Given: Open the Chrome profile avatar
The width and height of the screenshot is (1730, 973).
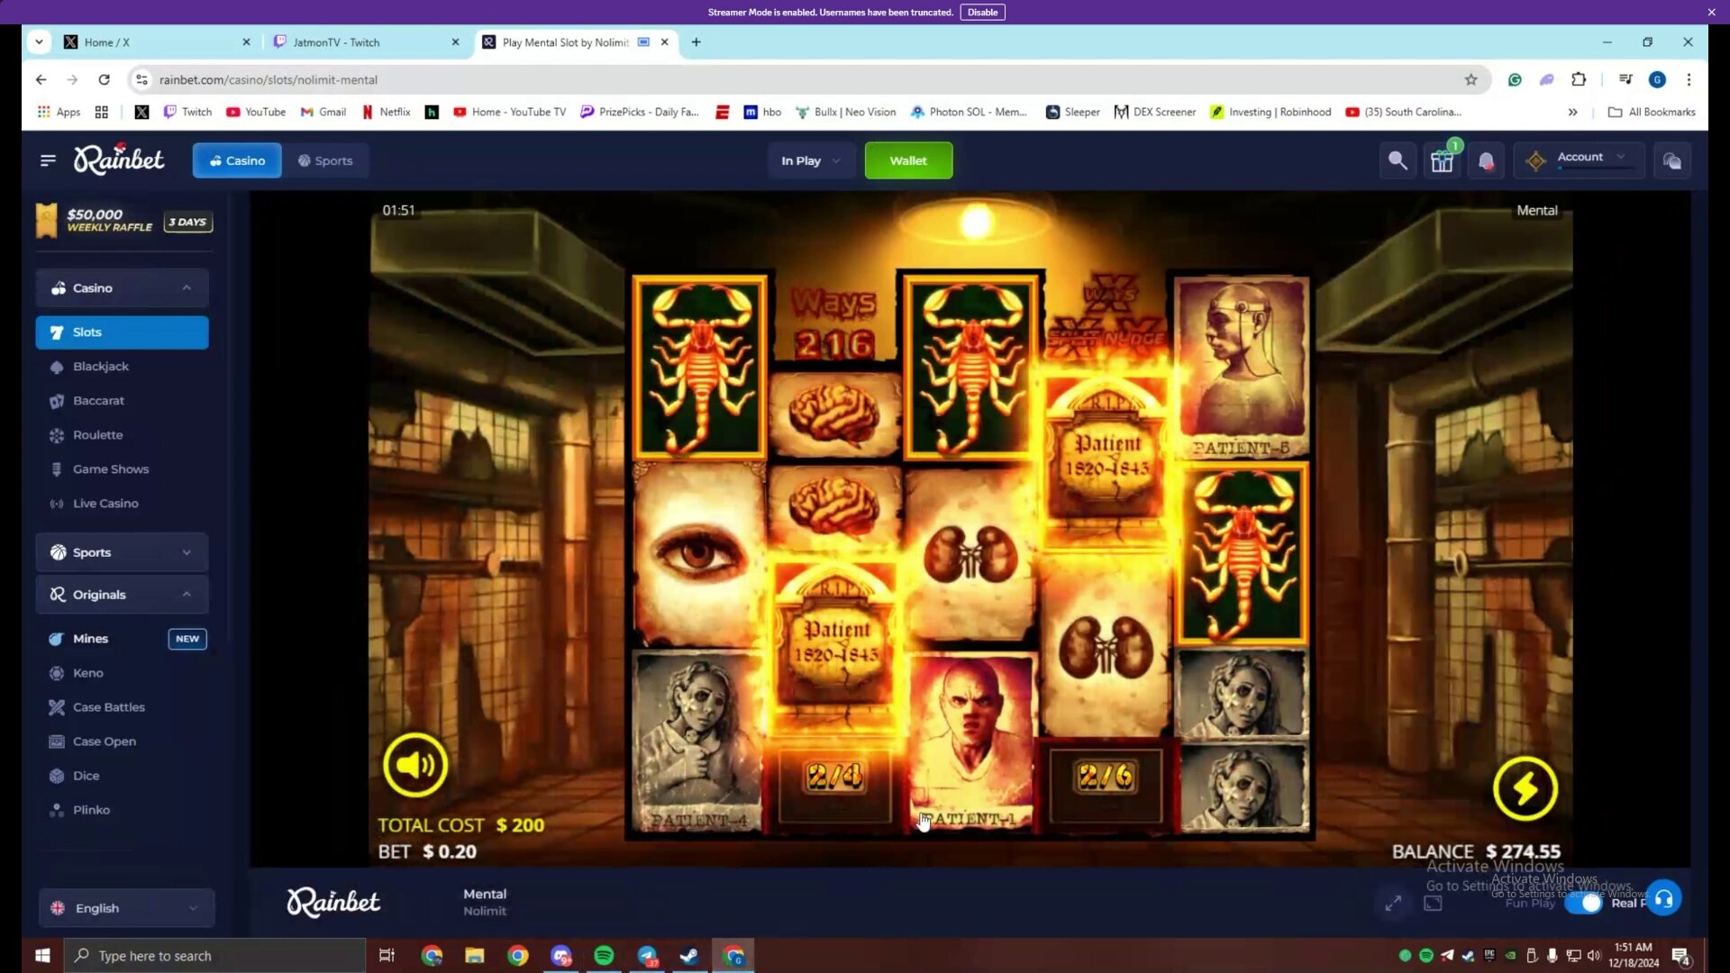Looking at the screenshot, I should (x=1657, y=79).
